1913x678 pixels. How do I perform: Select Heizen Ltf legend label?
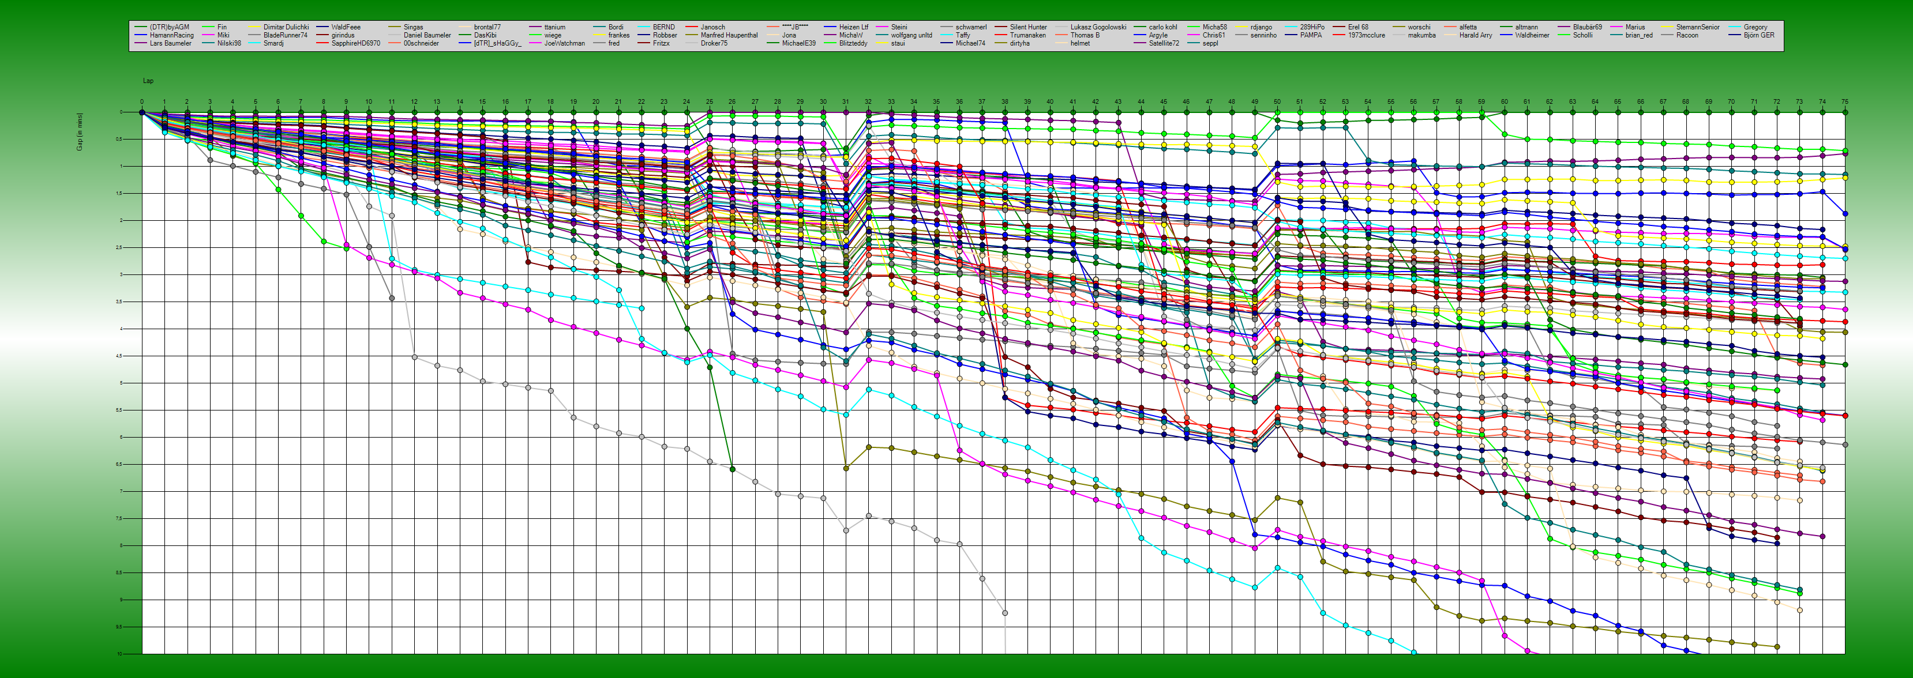(853, 27)
